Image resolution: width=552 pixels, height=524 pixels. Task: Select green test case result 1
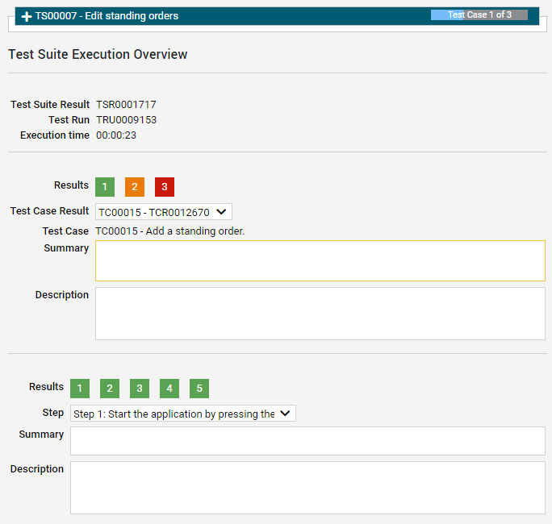105,187
